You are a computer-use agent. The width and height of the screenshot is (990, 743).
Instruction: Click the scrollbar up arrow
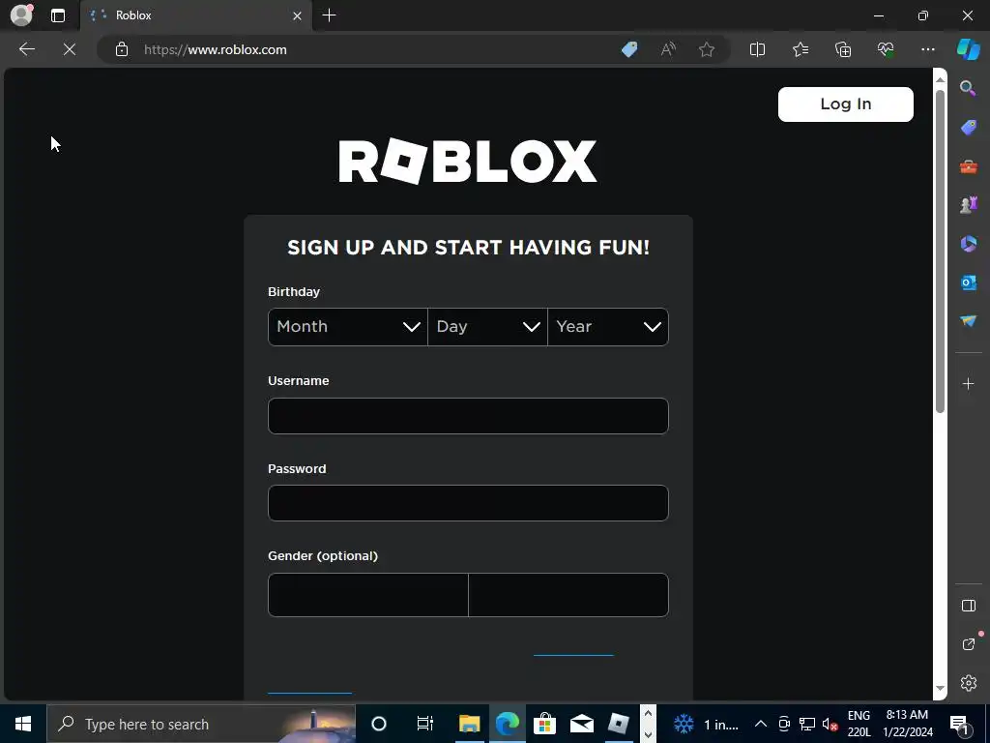[x=940, y=79]
